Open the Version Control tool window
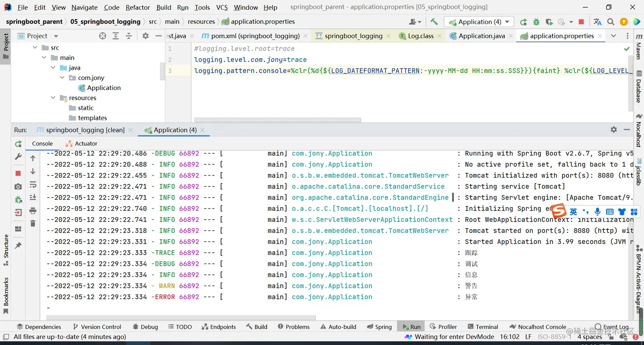Screen dimensions: 644x345 coord(97,327)
